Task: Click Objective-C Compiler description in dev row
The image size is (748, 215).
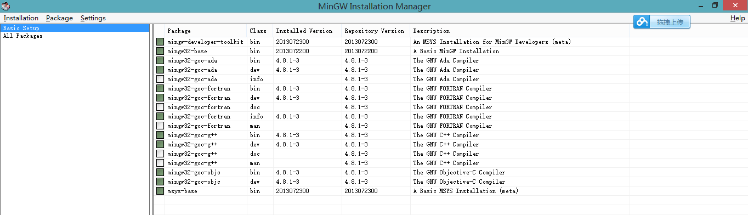Action: pyautogui.click(x=459, y=182)
